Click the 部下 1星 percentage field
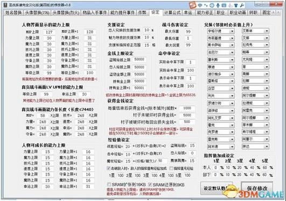Viewport: 286px width, 201px height. (215, 175)
